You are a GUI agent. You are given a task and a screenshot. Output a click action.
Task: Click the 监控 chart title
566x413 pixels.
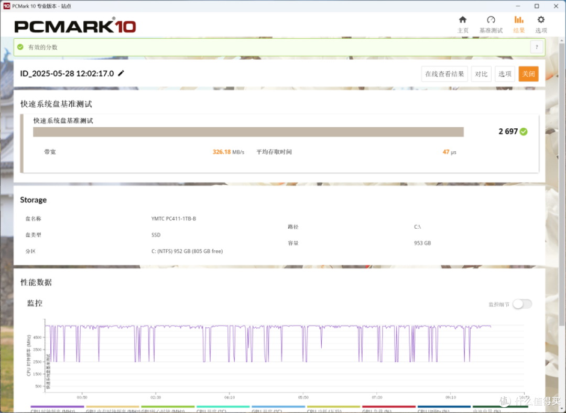pos(35,303)
